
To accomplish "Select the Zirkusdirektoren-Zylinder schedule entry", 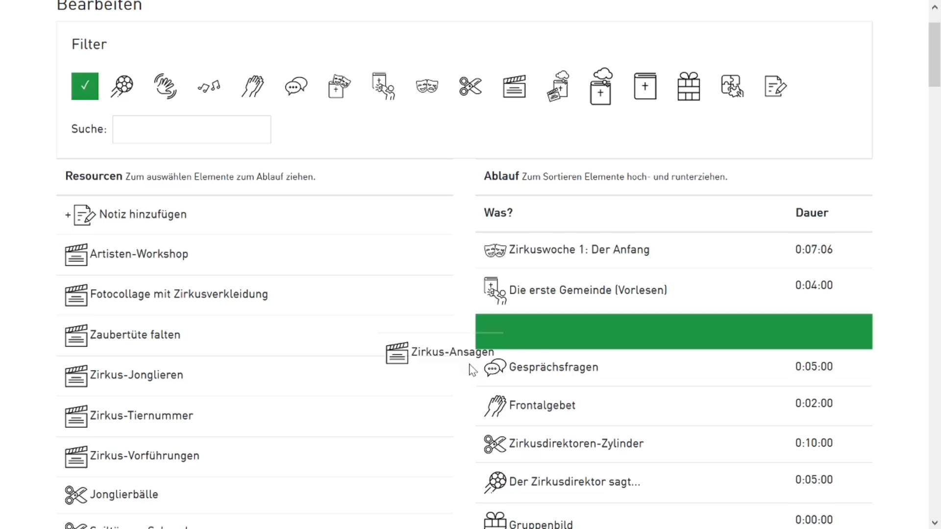I will tap(576, 444).
